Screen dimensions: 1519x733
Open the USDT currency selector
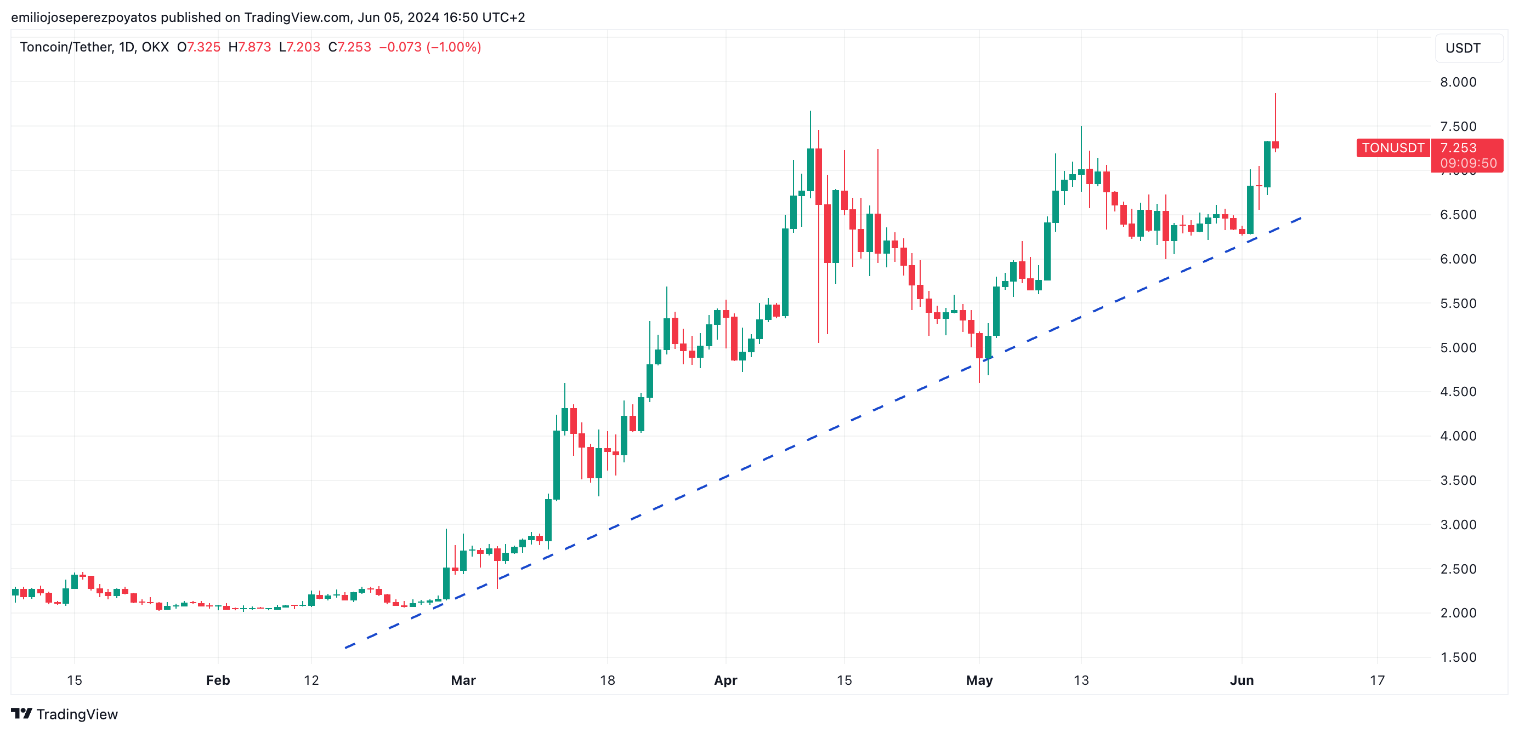click(x=1463, y=48)
